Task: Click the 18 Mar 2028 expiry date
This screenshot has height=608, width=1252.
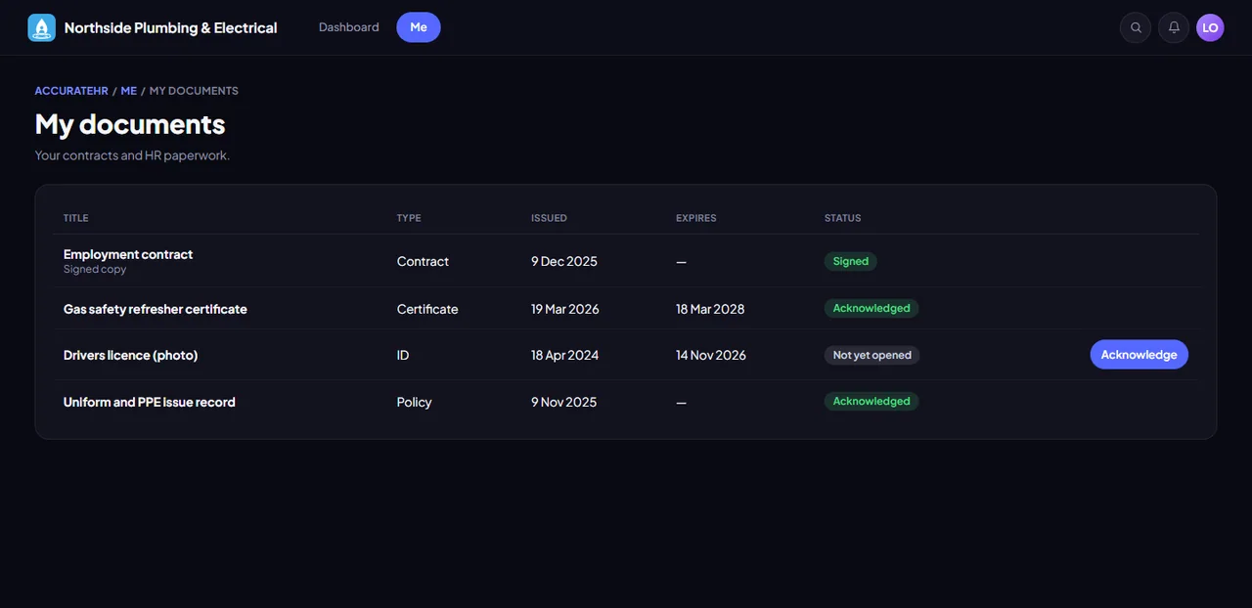Action: click(x=710, y=309)
